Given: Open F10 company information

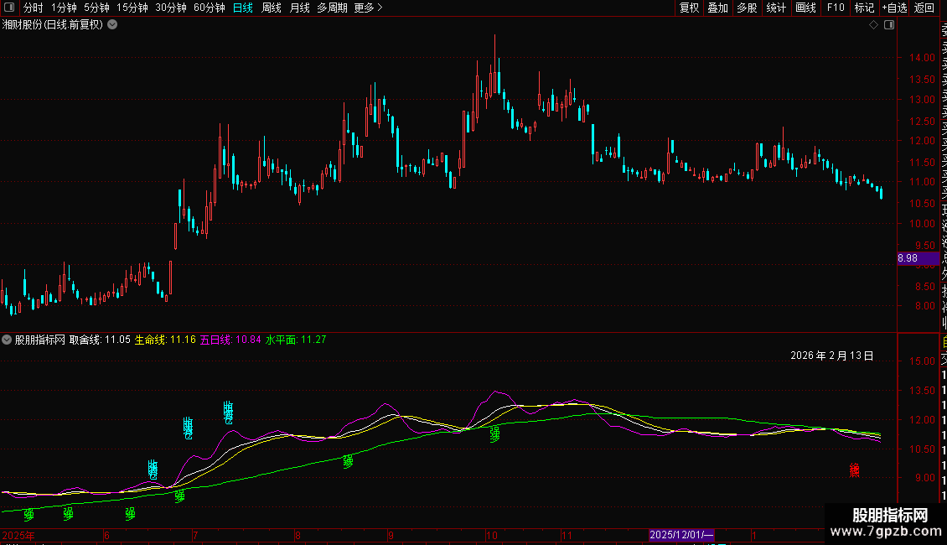Looking at the screenshot, I should click(836, 8).
